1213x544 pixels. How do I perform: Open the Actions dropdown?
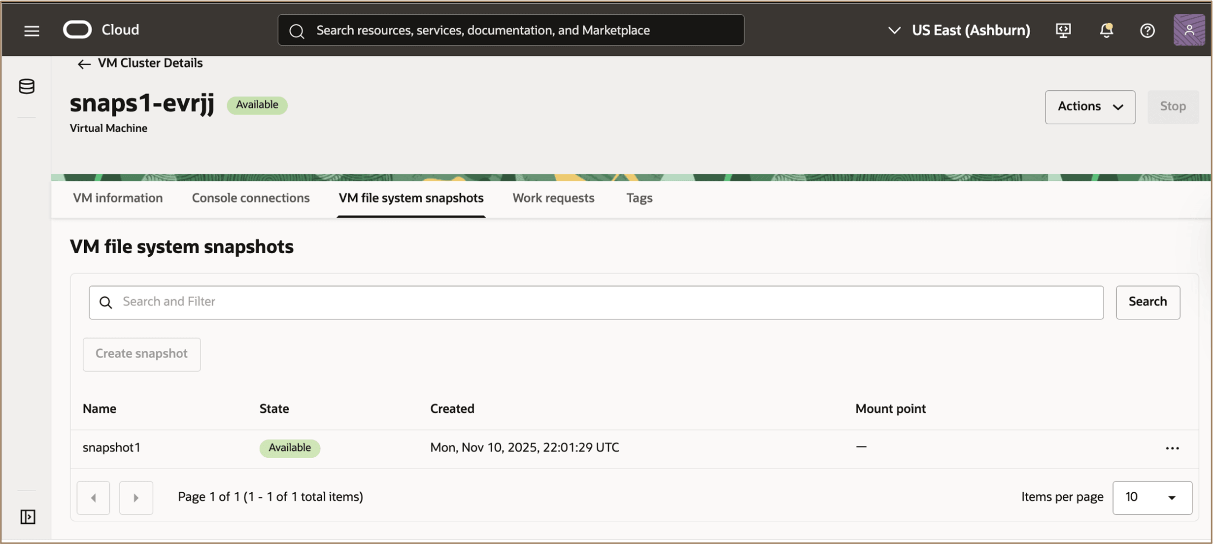1090,107
